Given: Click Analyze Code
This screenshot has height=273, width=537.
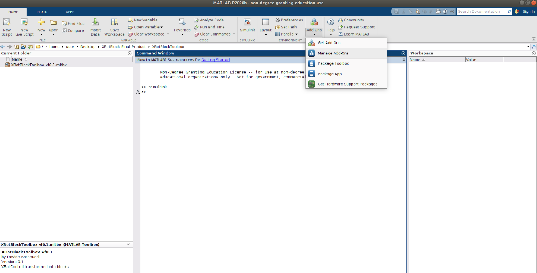Looking at the screenshot, I should (x=209, y=20).
